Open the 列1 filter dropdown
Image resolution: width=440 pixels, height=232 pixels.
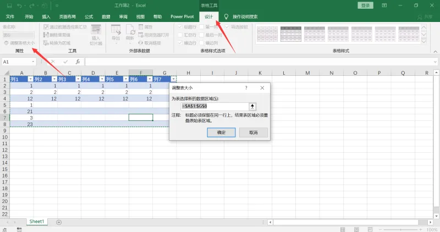30,79
